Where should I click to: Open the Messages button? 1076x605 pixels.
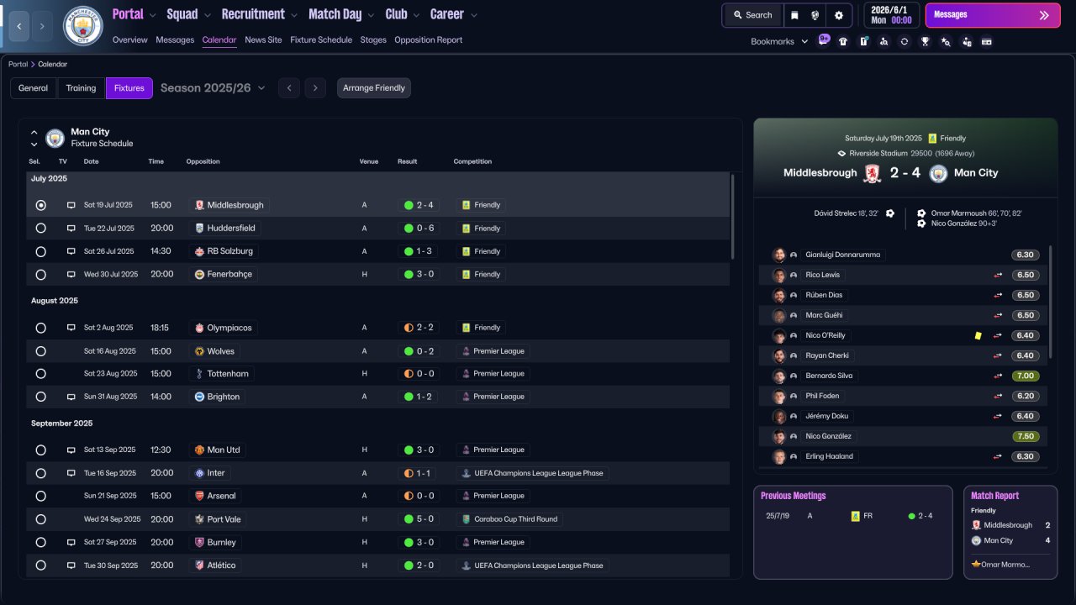[x=993, y=15]
